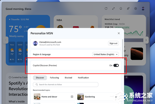The image size is (155, 104).
Task: Select the Discover tab
Action: pos(40,78)
